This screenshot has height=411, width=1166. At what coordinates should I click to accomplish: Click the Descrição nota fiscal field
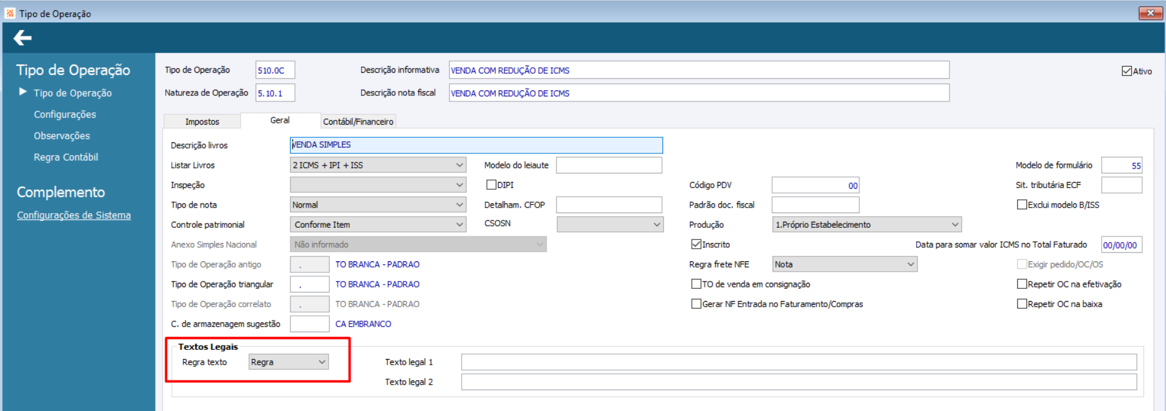coord(699,93)
